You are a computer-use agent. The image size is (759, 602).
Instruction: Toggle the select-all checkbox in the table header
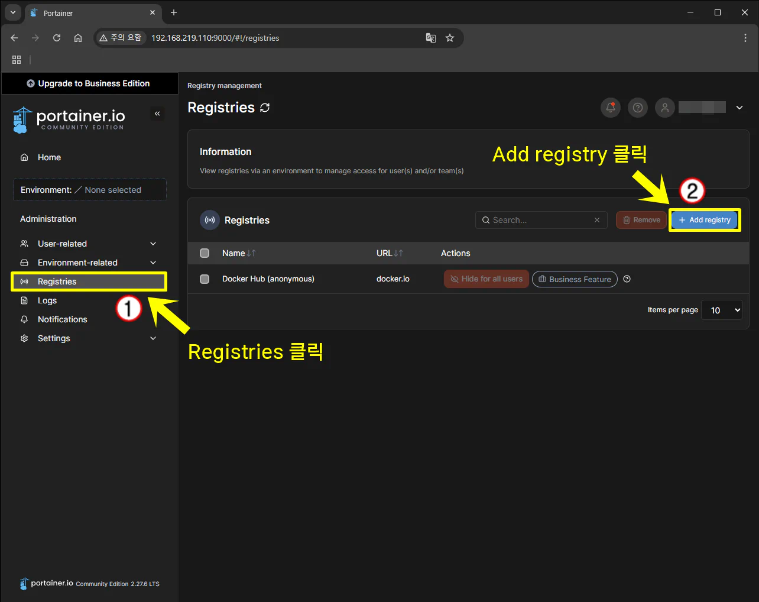205,253
